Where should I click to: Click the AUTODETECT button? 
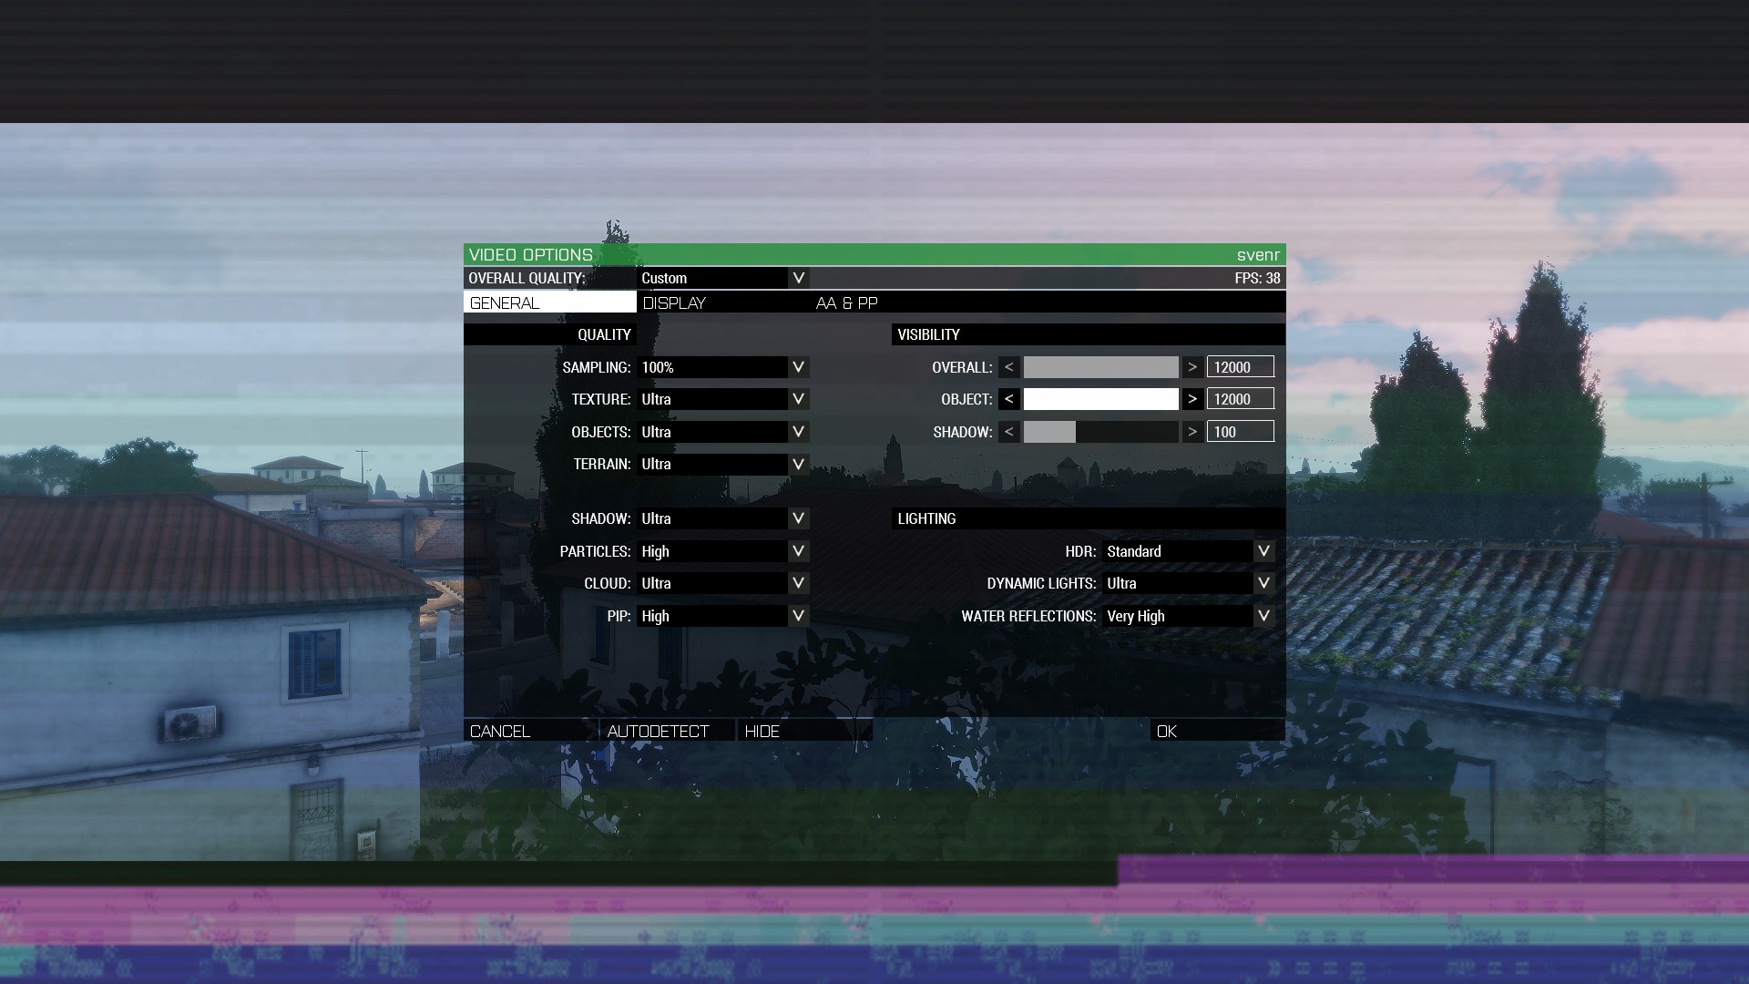pos(668,731)
